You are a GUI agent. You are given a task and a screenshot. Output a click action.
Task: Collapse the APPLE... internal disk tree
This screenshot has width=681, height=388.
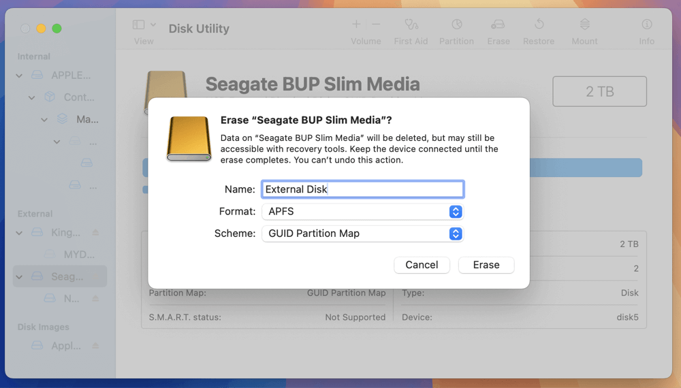coord(19,76)
